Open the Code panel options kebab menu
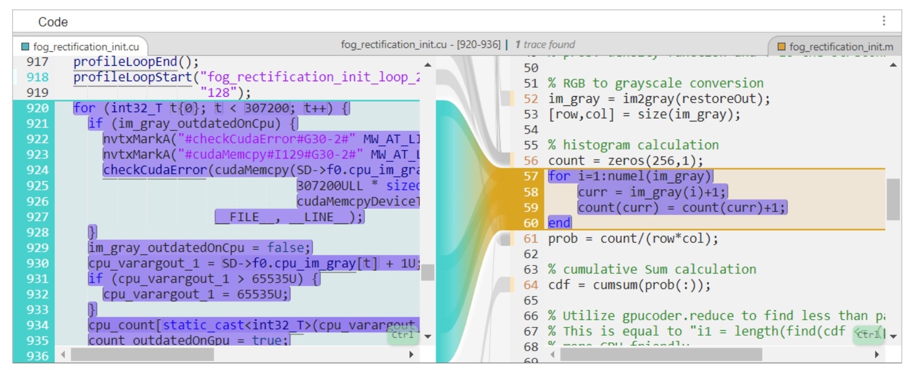Screen dimensions: 921x370 point(883,21)
